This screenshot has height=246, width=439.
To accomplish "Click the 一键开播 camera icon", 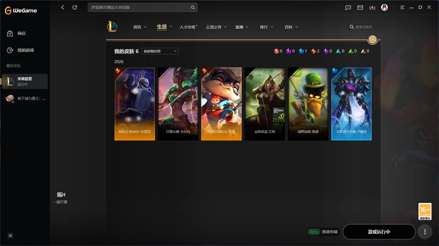I will click(x=61, y=195).
